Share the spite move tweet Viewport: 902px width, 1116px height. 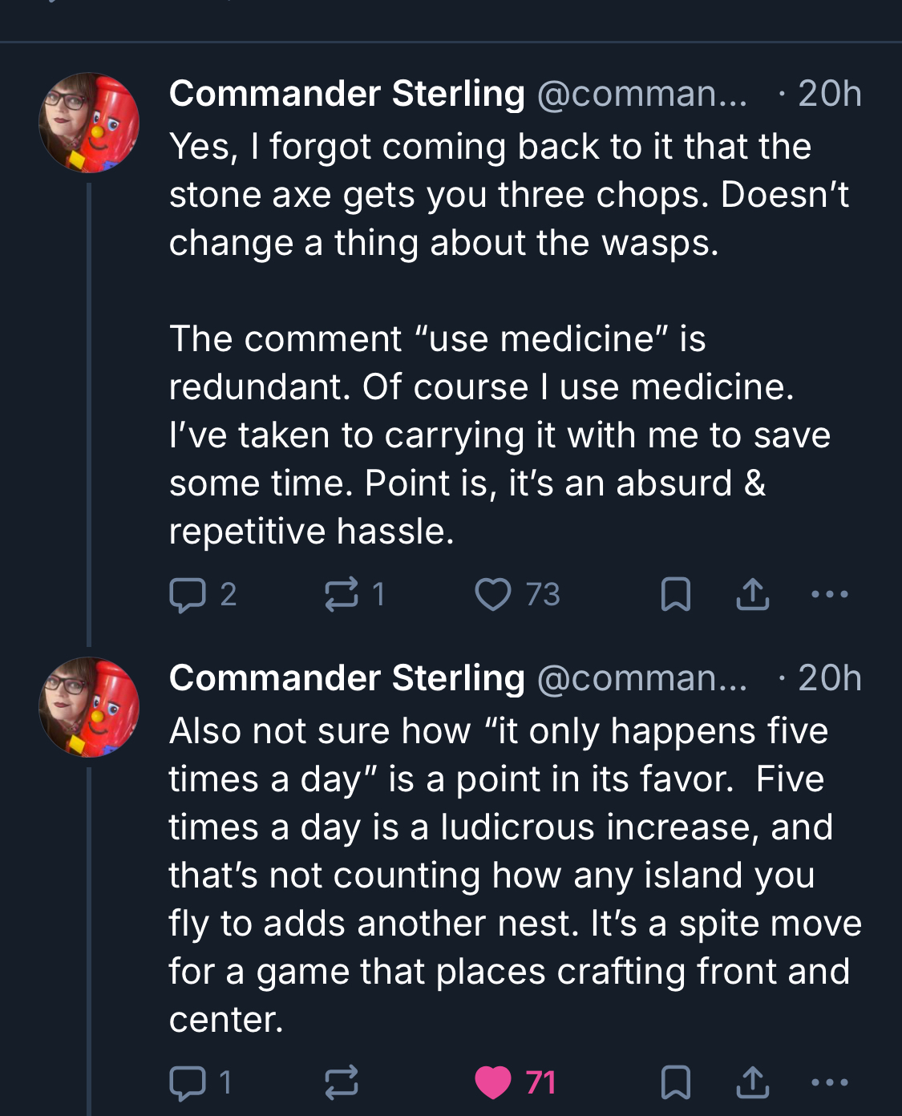point(752,1082)
